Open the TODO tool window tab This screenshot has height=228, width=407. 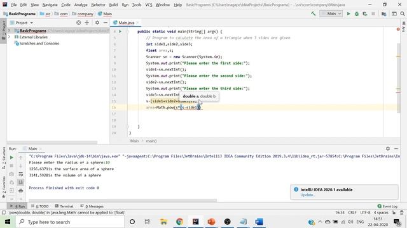(40, 206)
